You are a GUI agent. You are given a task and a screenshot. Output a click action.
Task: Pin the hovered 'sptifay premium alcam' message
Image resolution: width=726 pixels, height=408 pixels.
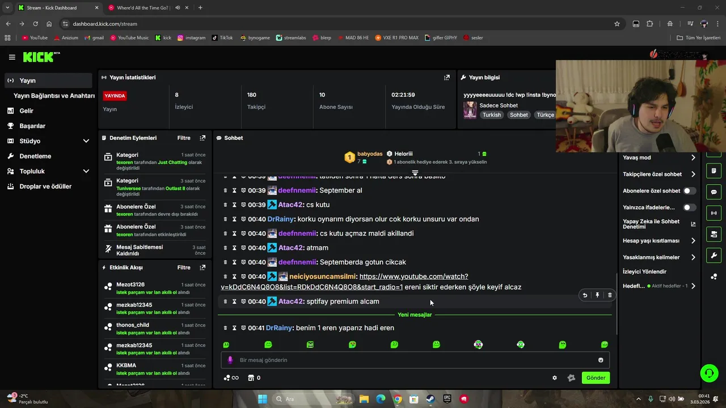click(x=597, y=295)
